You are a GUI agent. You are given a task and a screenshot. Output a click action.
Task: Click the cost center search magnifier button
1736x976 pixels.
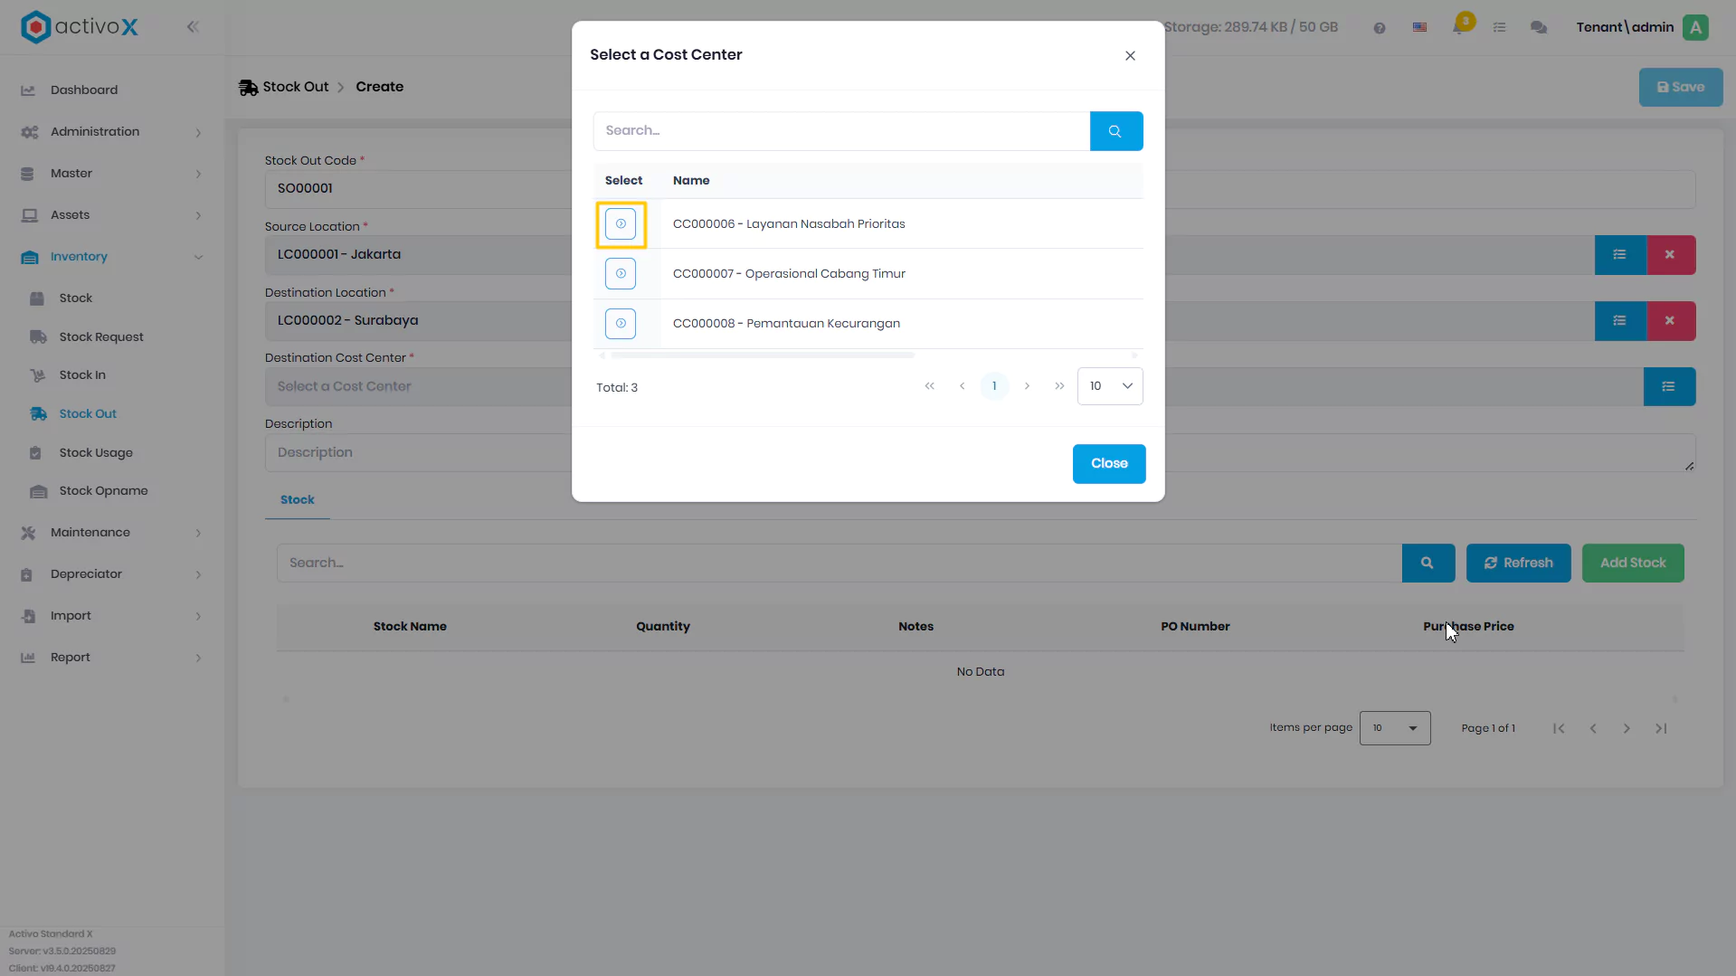(x=1115, y=131)
